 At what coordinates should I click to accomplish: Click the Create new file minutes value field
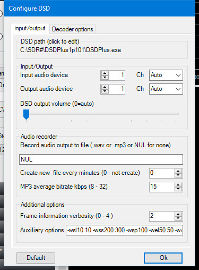coord(162,173)
